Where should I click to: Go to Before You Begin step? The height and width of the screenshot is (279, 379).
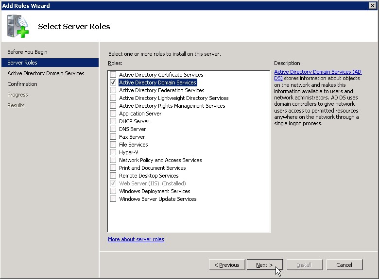click(27, 52)
